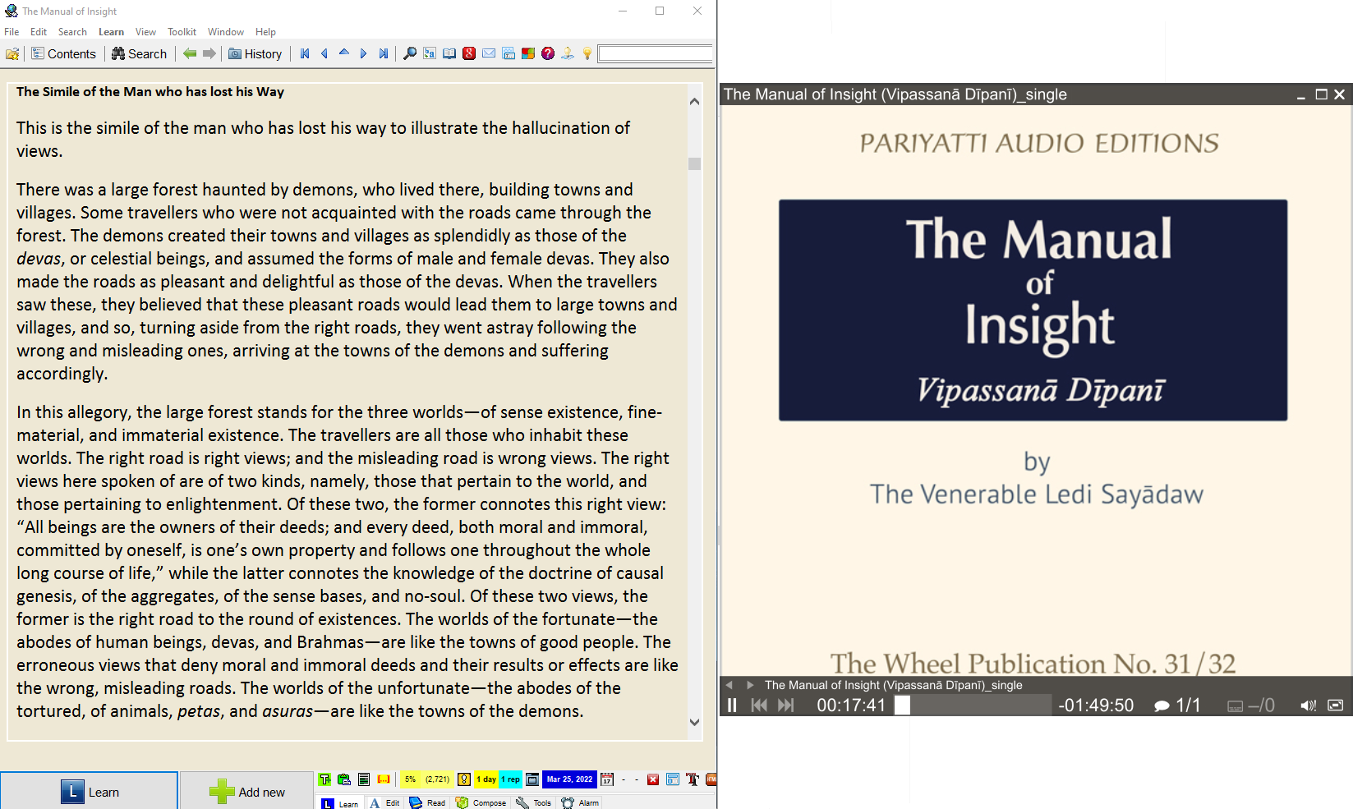Click the ancestors person icon
Viewport: 1353px width, 809px height.
[568, 53]
